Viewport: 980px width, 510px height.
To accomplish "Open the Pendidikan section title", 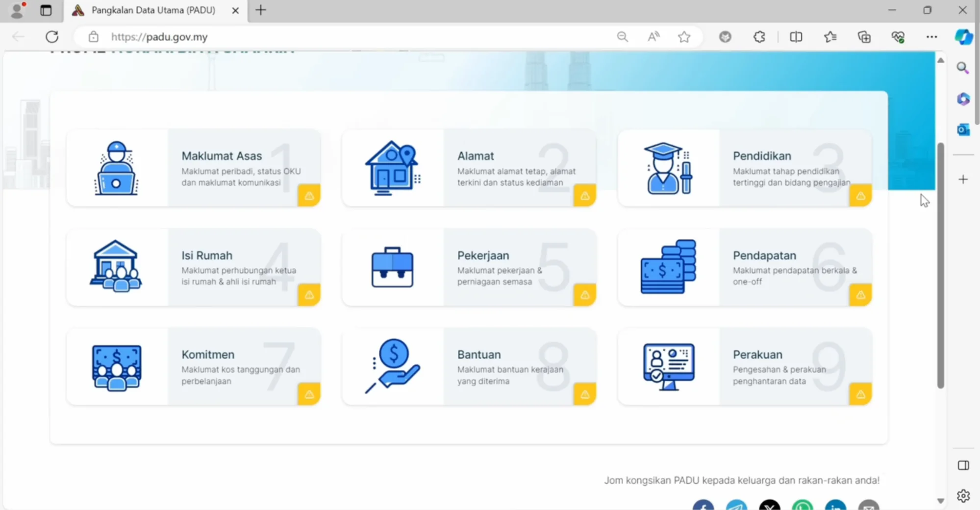I will 762,156.
